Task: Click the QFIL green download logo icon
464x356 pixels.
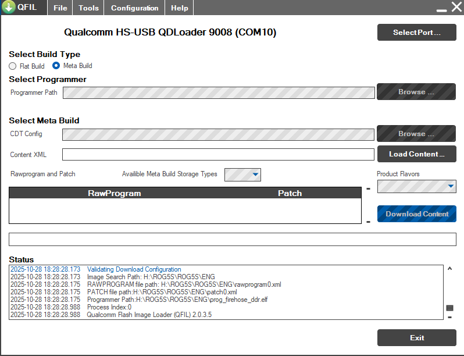Action: tap(9, 7)
